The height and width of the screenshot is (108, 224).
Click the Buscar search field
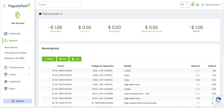pyautogui.click(x=59, y=5)
